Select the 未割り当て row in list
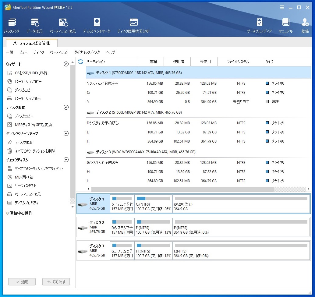The width and height of the screenshot is (315, 297). coord(199,102)
